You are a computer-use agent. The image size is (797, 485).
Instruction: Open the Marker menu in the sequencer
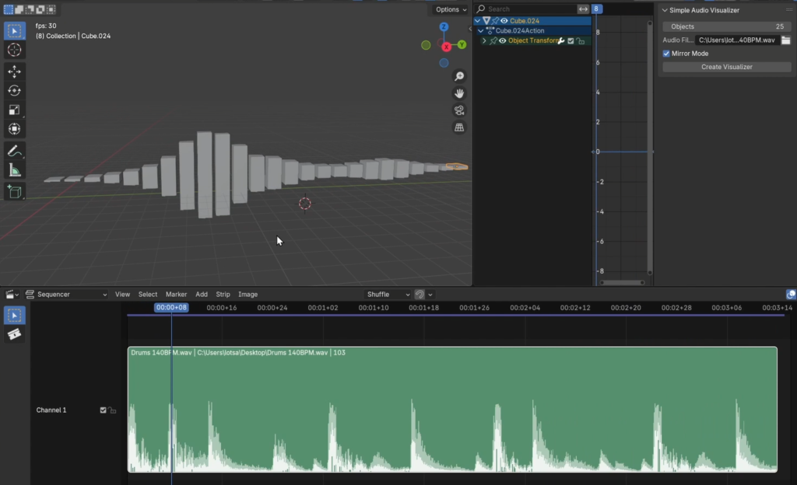(x=176, y=295)
